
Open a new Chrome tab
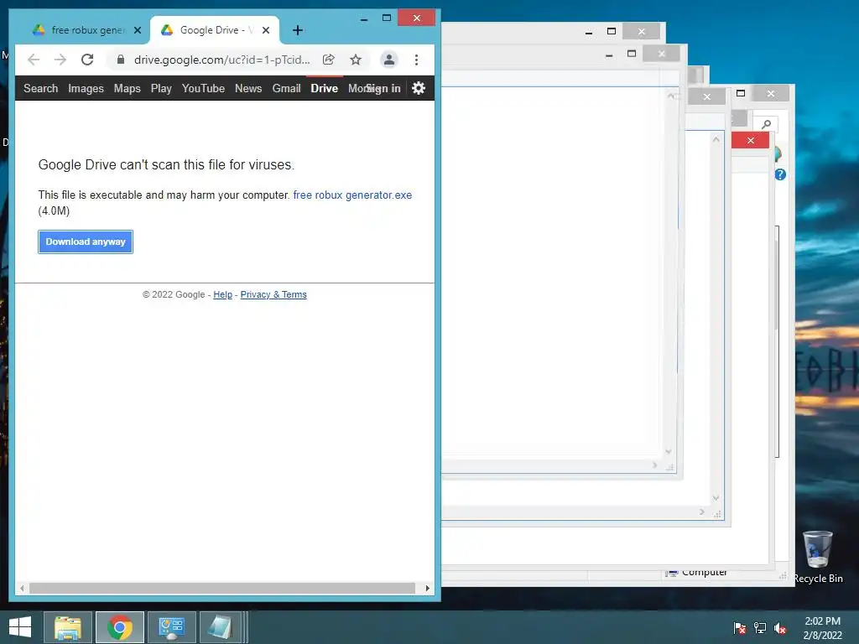pos(298,31)
